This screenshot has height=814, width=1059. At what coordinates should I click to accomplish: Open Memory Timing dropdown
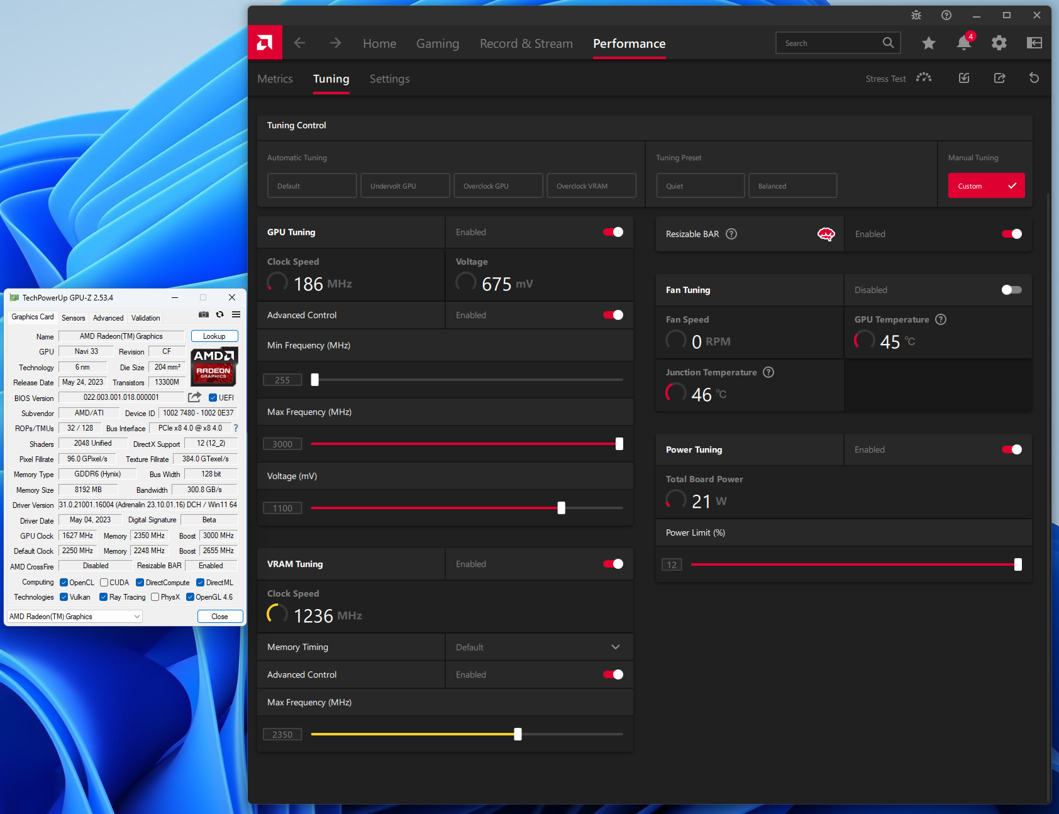(x=539, y=647)
